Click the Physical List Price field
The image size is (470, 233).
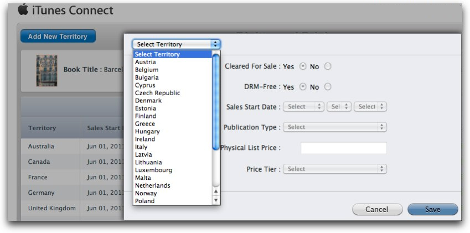coord(344,148)
